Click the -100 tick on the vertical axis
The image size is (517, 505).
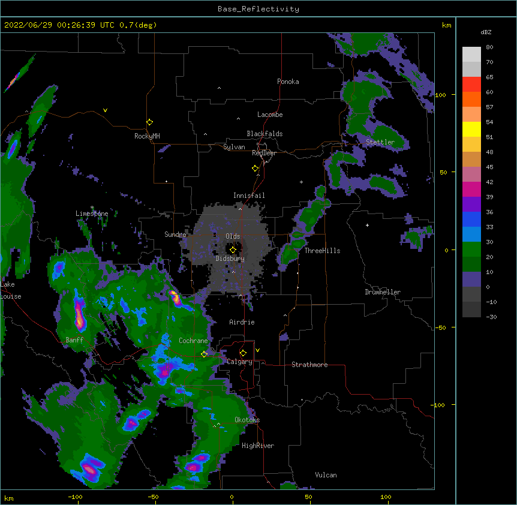[438, 405]
